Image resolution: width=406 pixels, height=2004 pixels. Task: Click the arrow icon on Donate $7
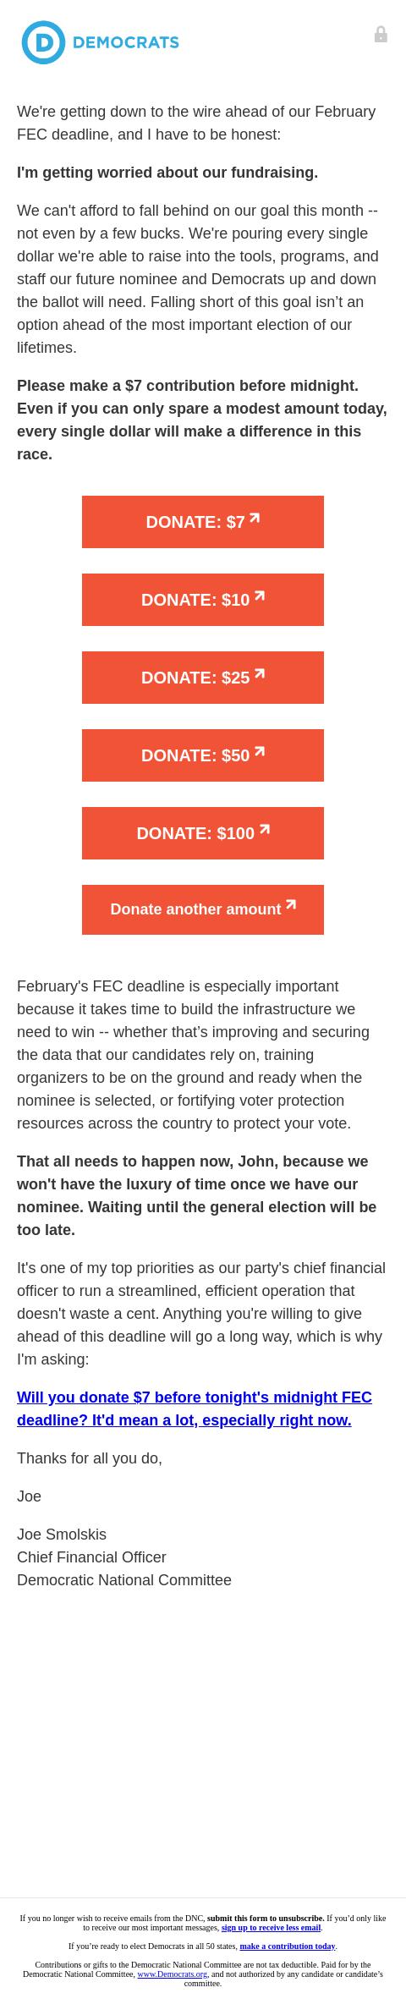(255, 519)
